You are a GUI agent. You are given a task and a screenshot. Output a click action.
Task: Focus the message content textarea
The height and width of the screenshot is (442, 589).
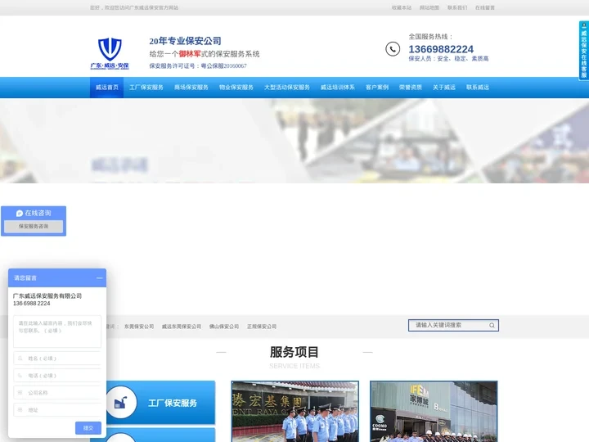point(57,331)
